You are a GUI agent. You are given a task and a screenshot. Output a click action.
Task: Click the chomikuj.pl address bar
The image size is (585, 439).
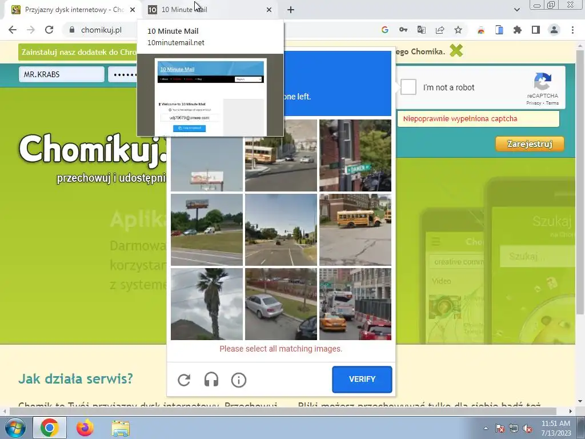pos(101,30)
